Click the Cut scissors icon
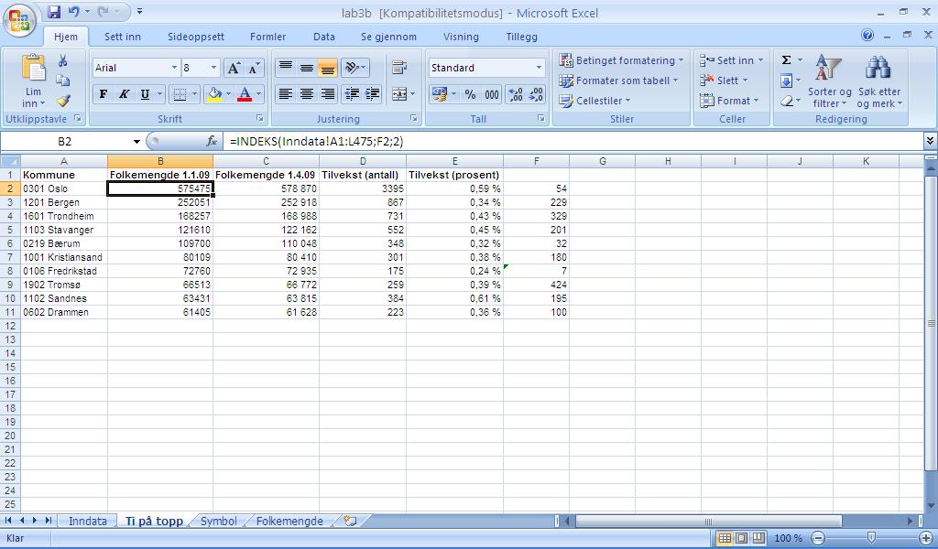The width and height of the screenshot is (938, 549). 63,60
